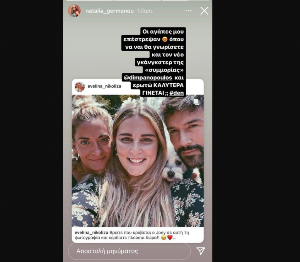Tap the send paper-plane icon
Screen dimensions: 300x262
tap(201, 251)
